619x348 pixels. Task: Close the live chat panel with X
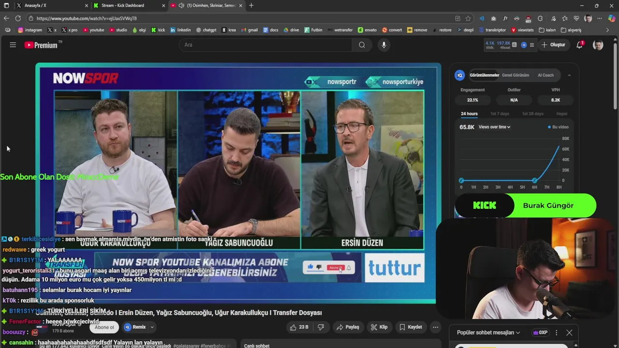click(569, 333)
